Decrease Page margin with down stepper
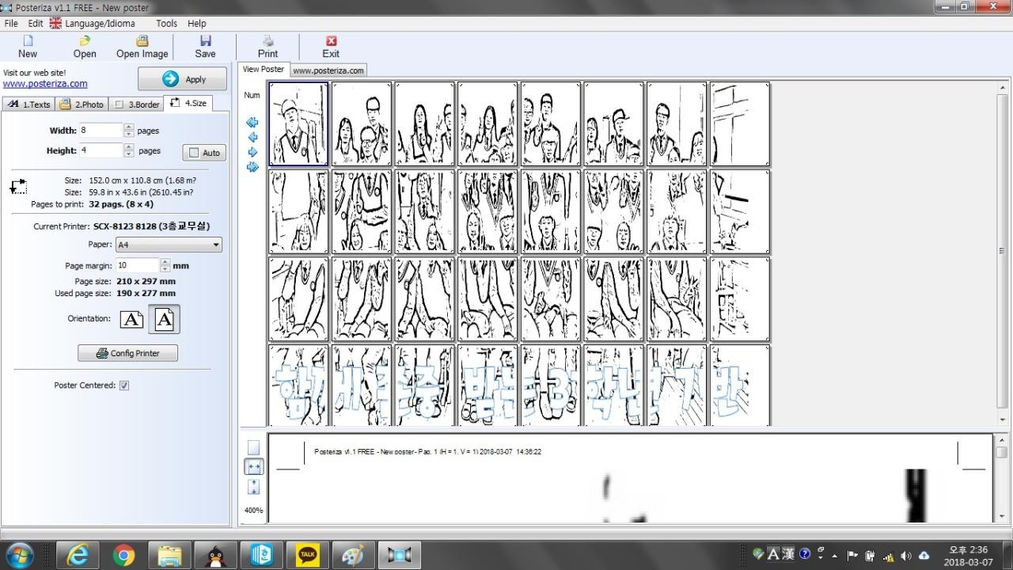Image resolution: width=1013 pixels, height=570 pixels. (165, 269)
